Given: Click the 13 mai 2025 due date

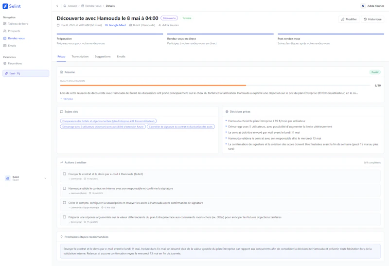Looking at the screenshot, I should pos(96,193).
